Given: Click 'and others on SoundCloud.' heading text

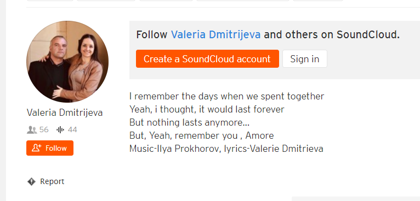Looking at the screenshot, I should point(332,35).
